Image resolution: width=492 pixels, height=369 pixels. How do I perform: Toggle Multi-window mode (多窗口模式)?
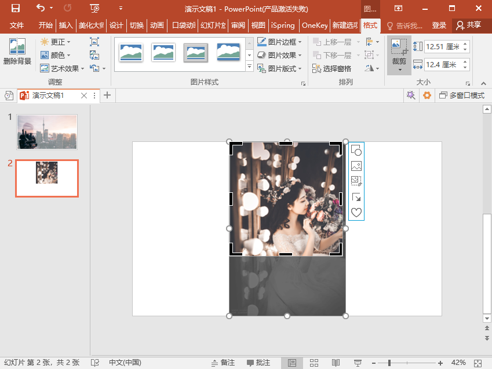coord(461,96)
